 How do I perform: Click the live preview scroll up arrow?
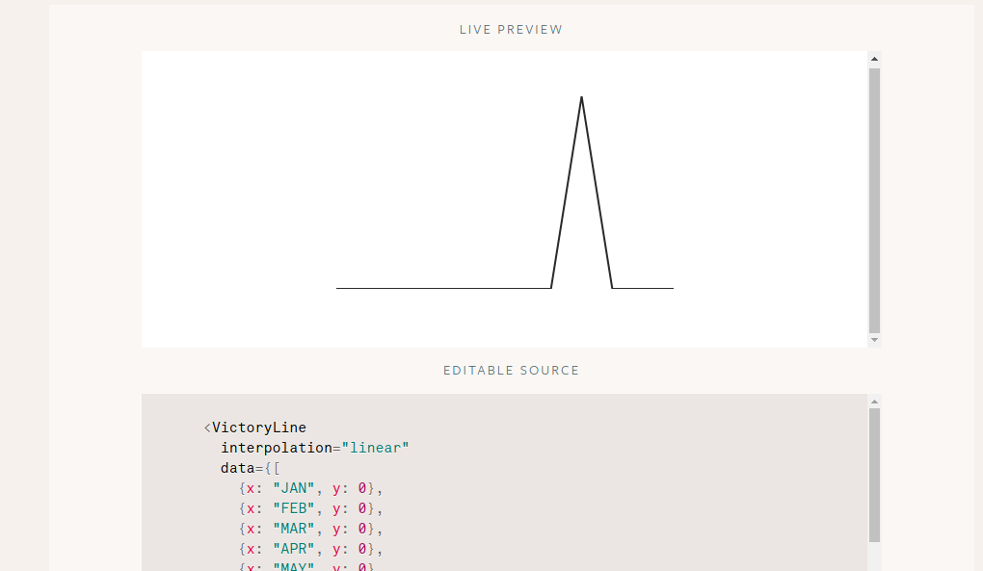coord(874,59)
